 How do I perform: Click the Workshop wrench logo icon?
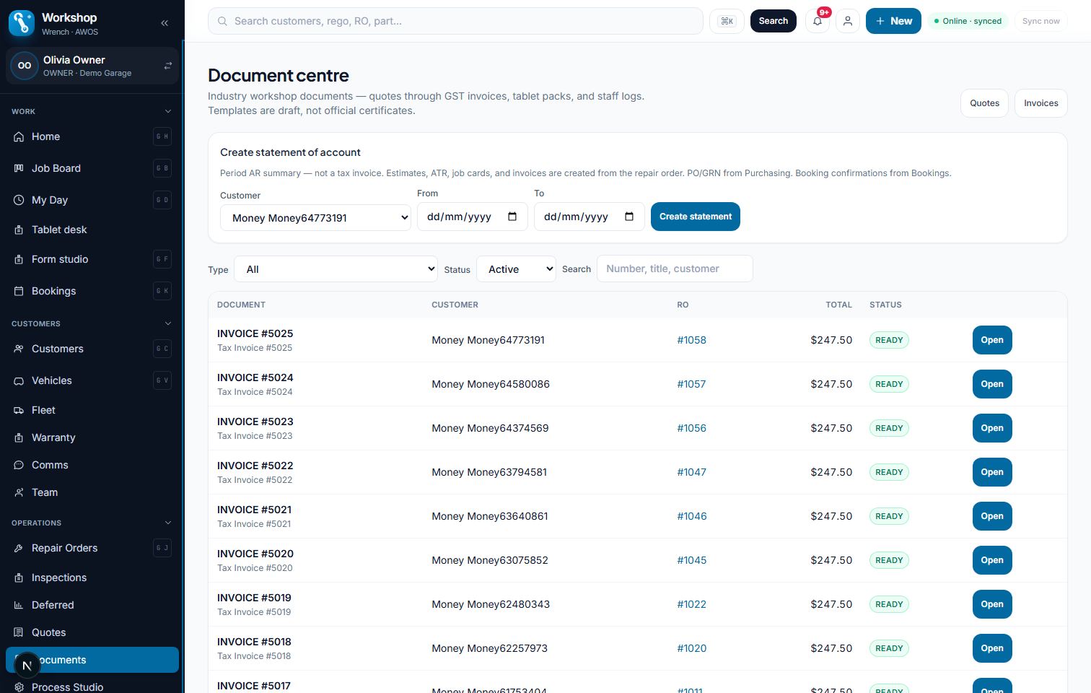[22, 23]
